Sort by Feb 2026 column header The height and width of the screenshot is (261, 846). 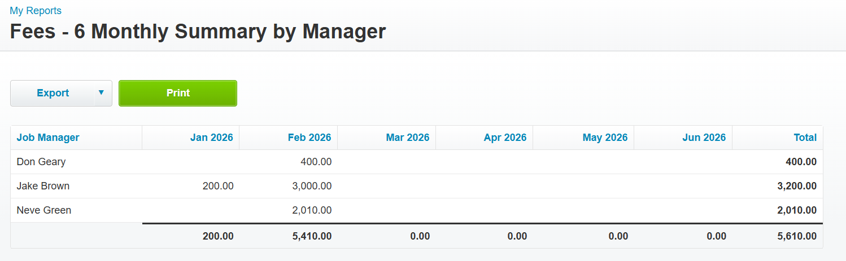(x=309, y=138)
